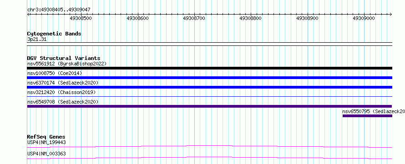Click ruler position 49309000

[x=364, y=18]
